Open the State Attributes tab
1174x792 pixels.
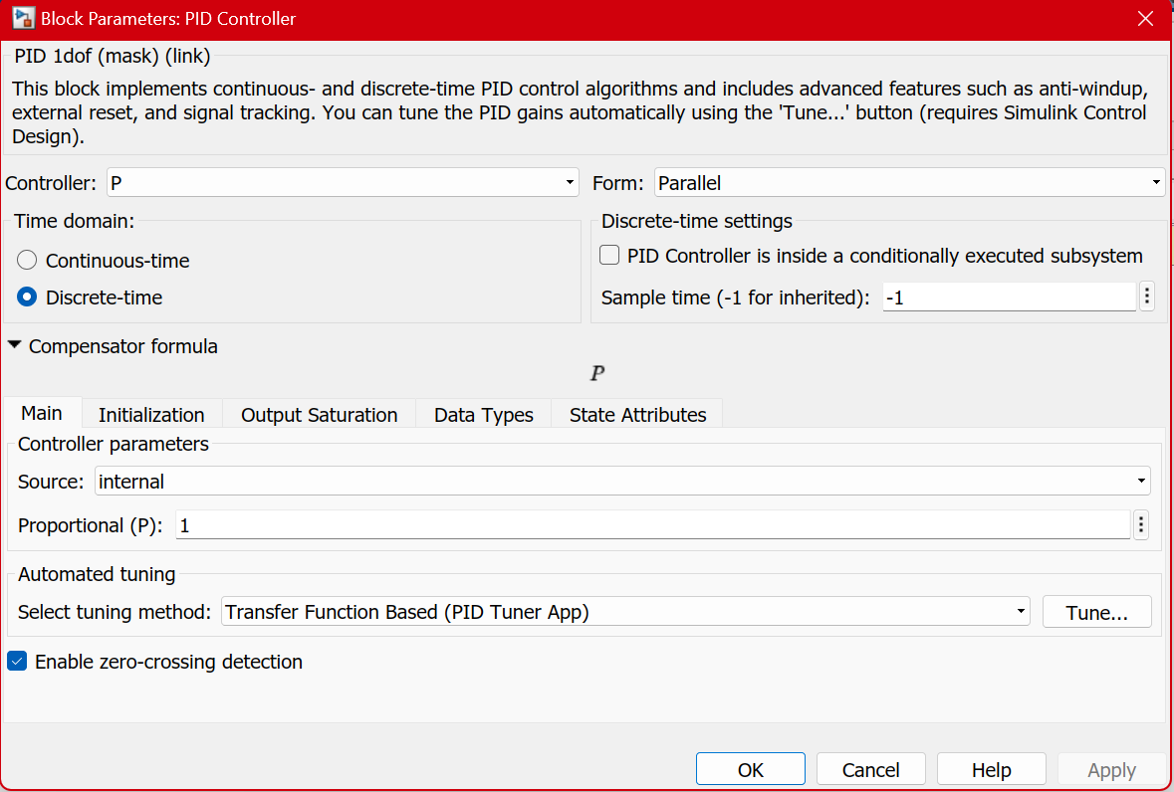click(638, 414)
